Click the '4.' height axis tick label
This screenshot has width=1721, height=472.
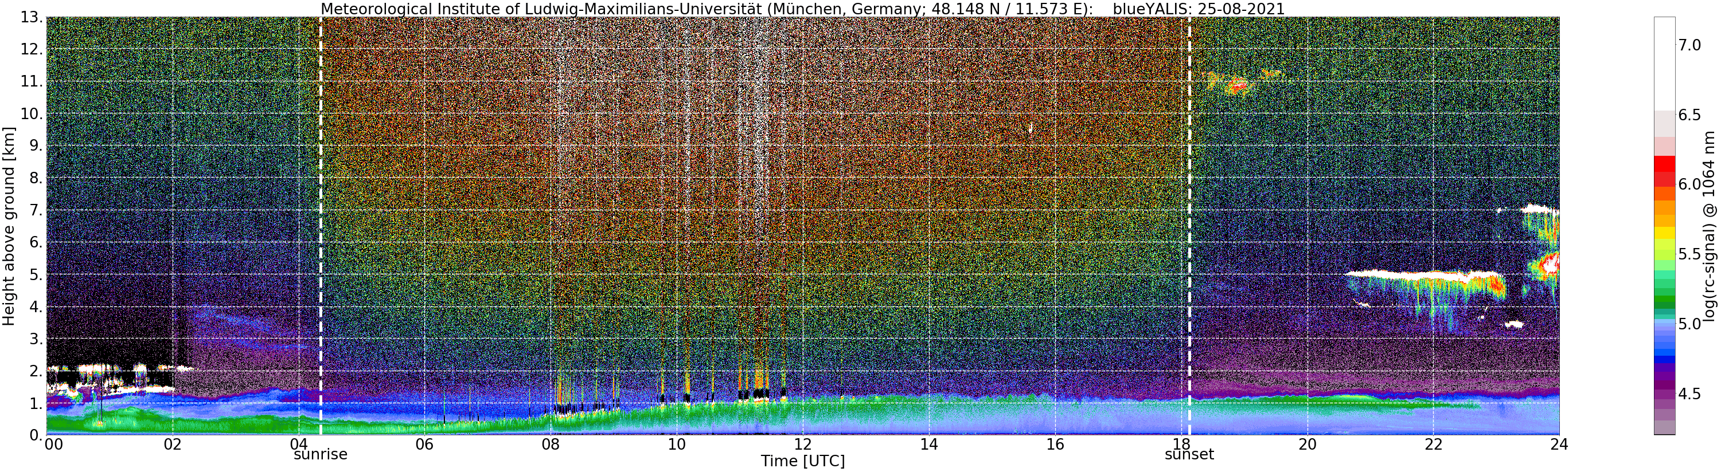(x=36, y=306)
